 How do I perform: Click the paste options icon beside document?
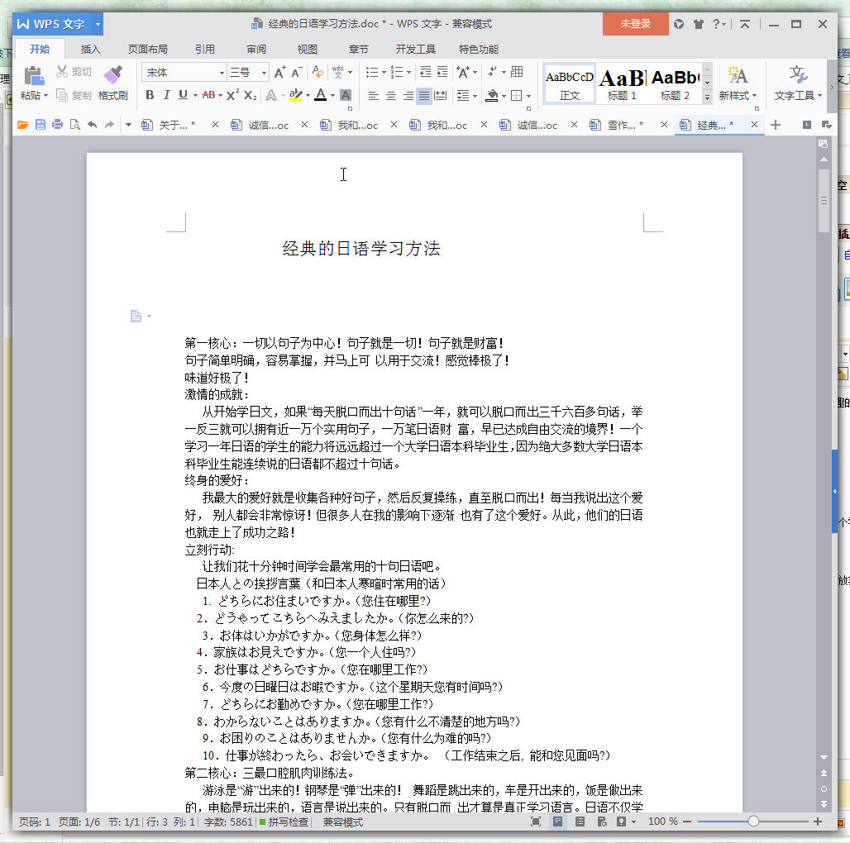coord(136,316)
